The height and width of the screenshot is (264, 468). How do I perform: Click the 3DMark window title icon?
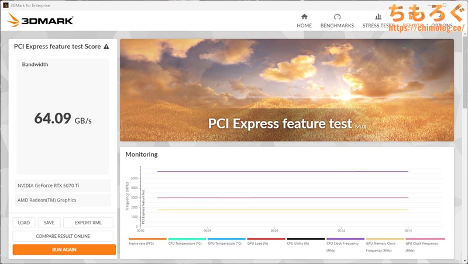5,5
